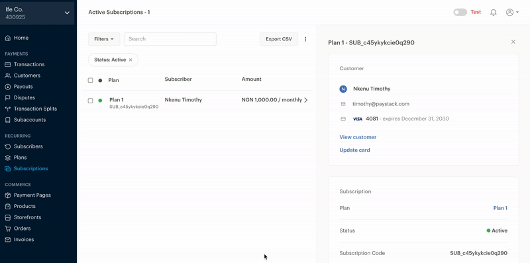Go to Subscribers menu item
The image size is (530, 263).
pyautogui.click(x=28, y=146)
